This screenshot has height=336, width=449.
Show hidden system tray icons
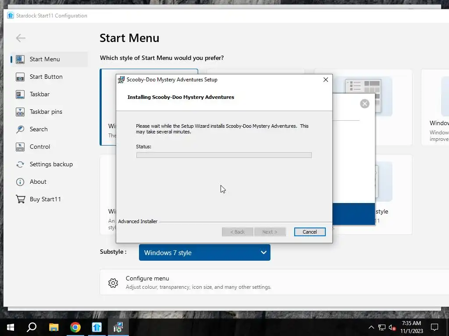(x=371, y=327)
